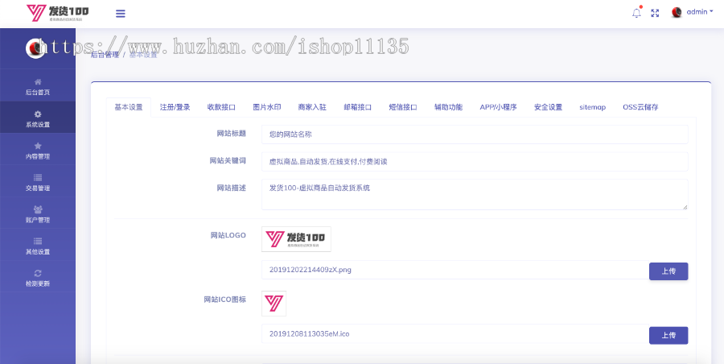Open the notifications bell
This screenshot has height=364, width=724.
point(637,13)
